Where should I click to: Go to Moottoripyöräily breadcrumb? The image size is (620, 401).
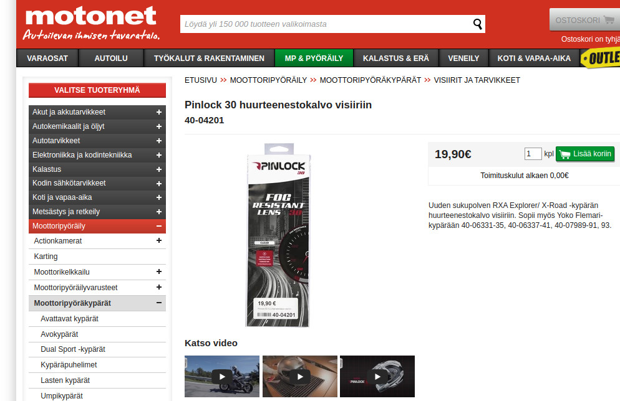[x=268, y=80]
